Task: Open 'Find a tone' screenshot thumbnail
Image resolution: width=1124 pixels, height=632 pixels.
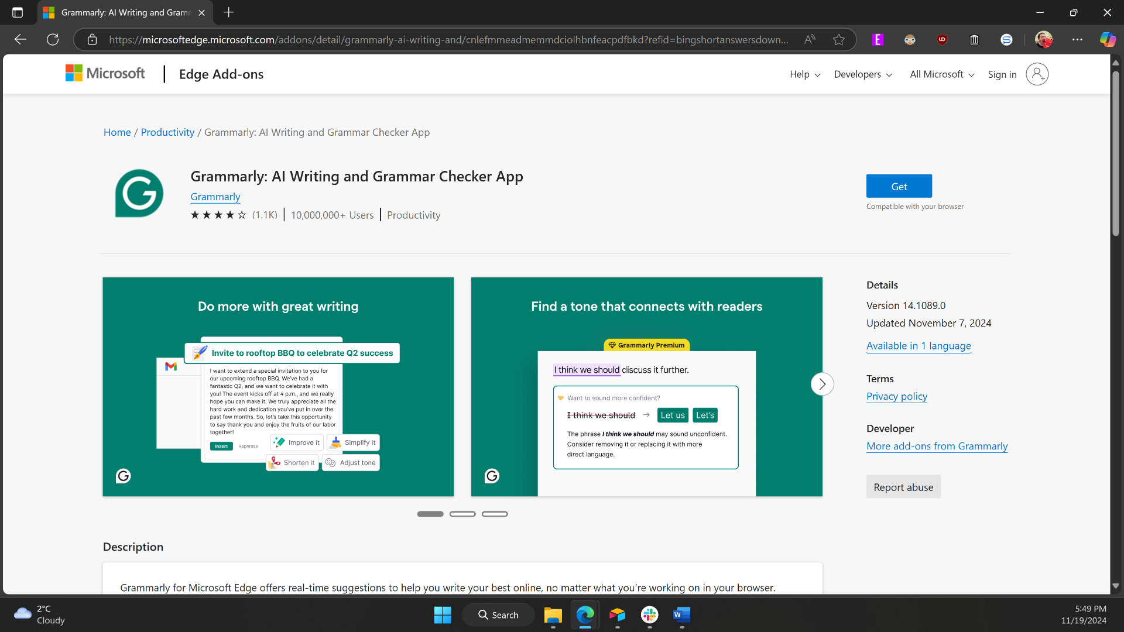Action: (x=646, y=387)
